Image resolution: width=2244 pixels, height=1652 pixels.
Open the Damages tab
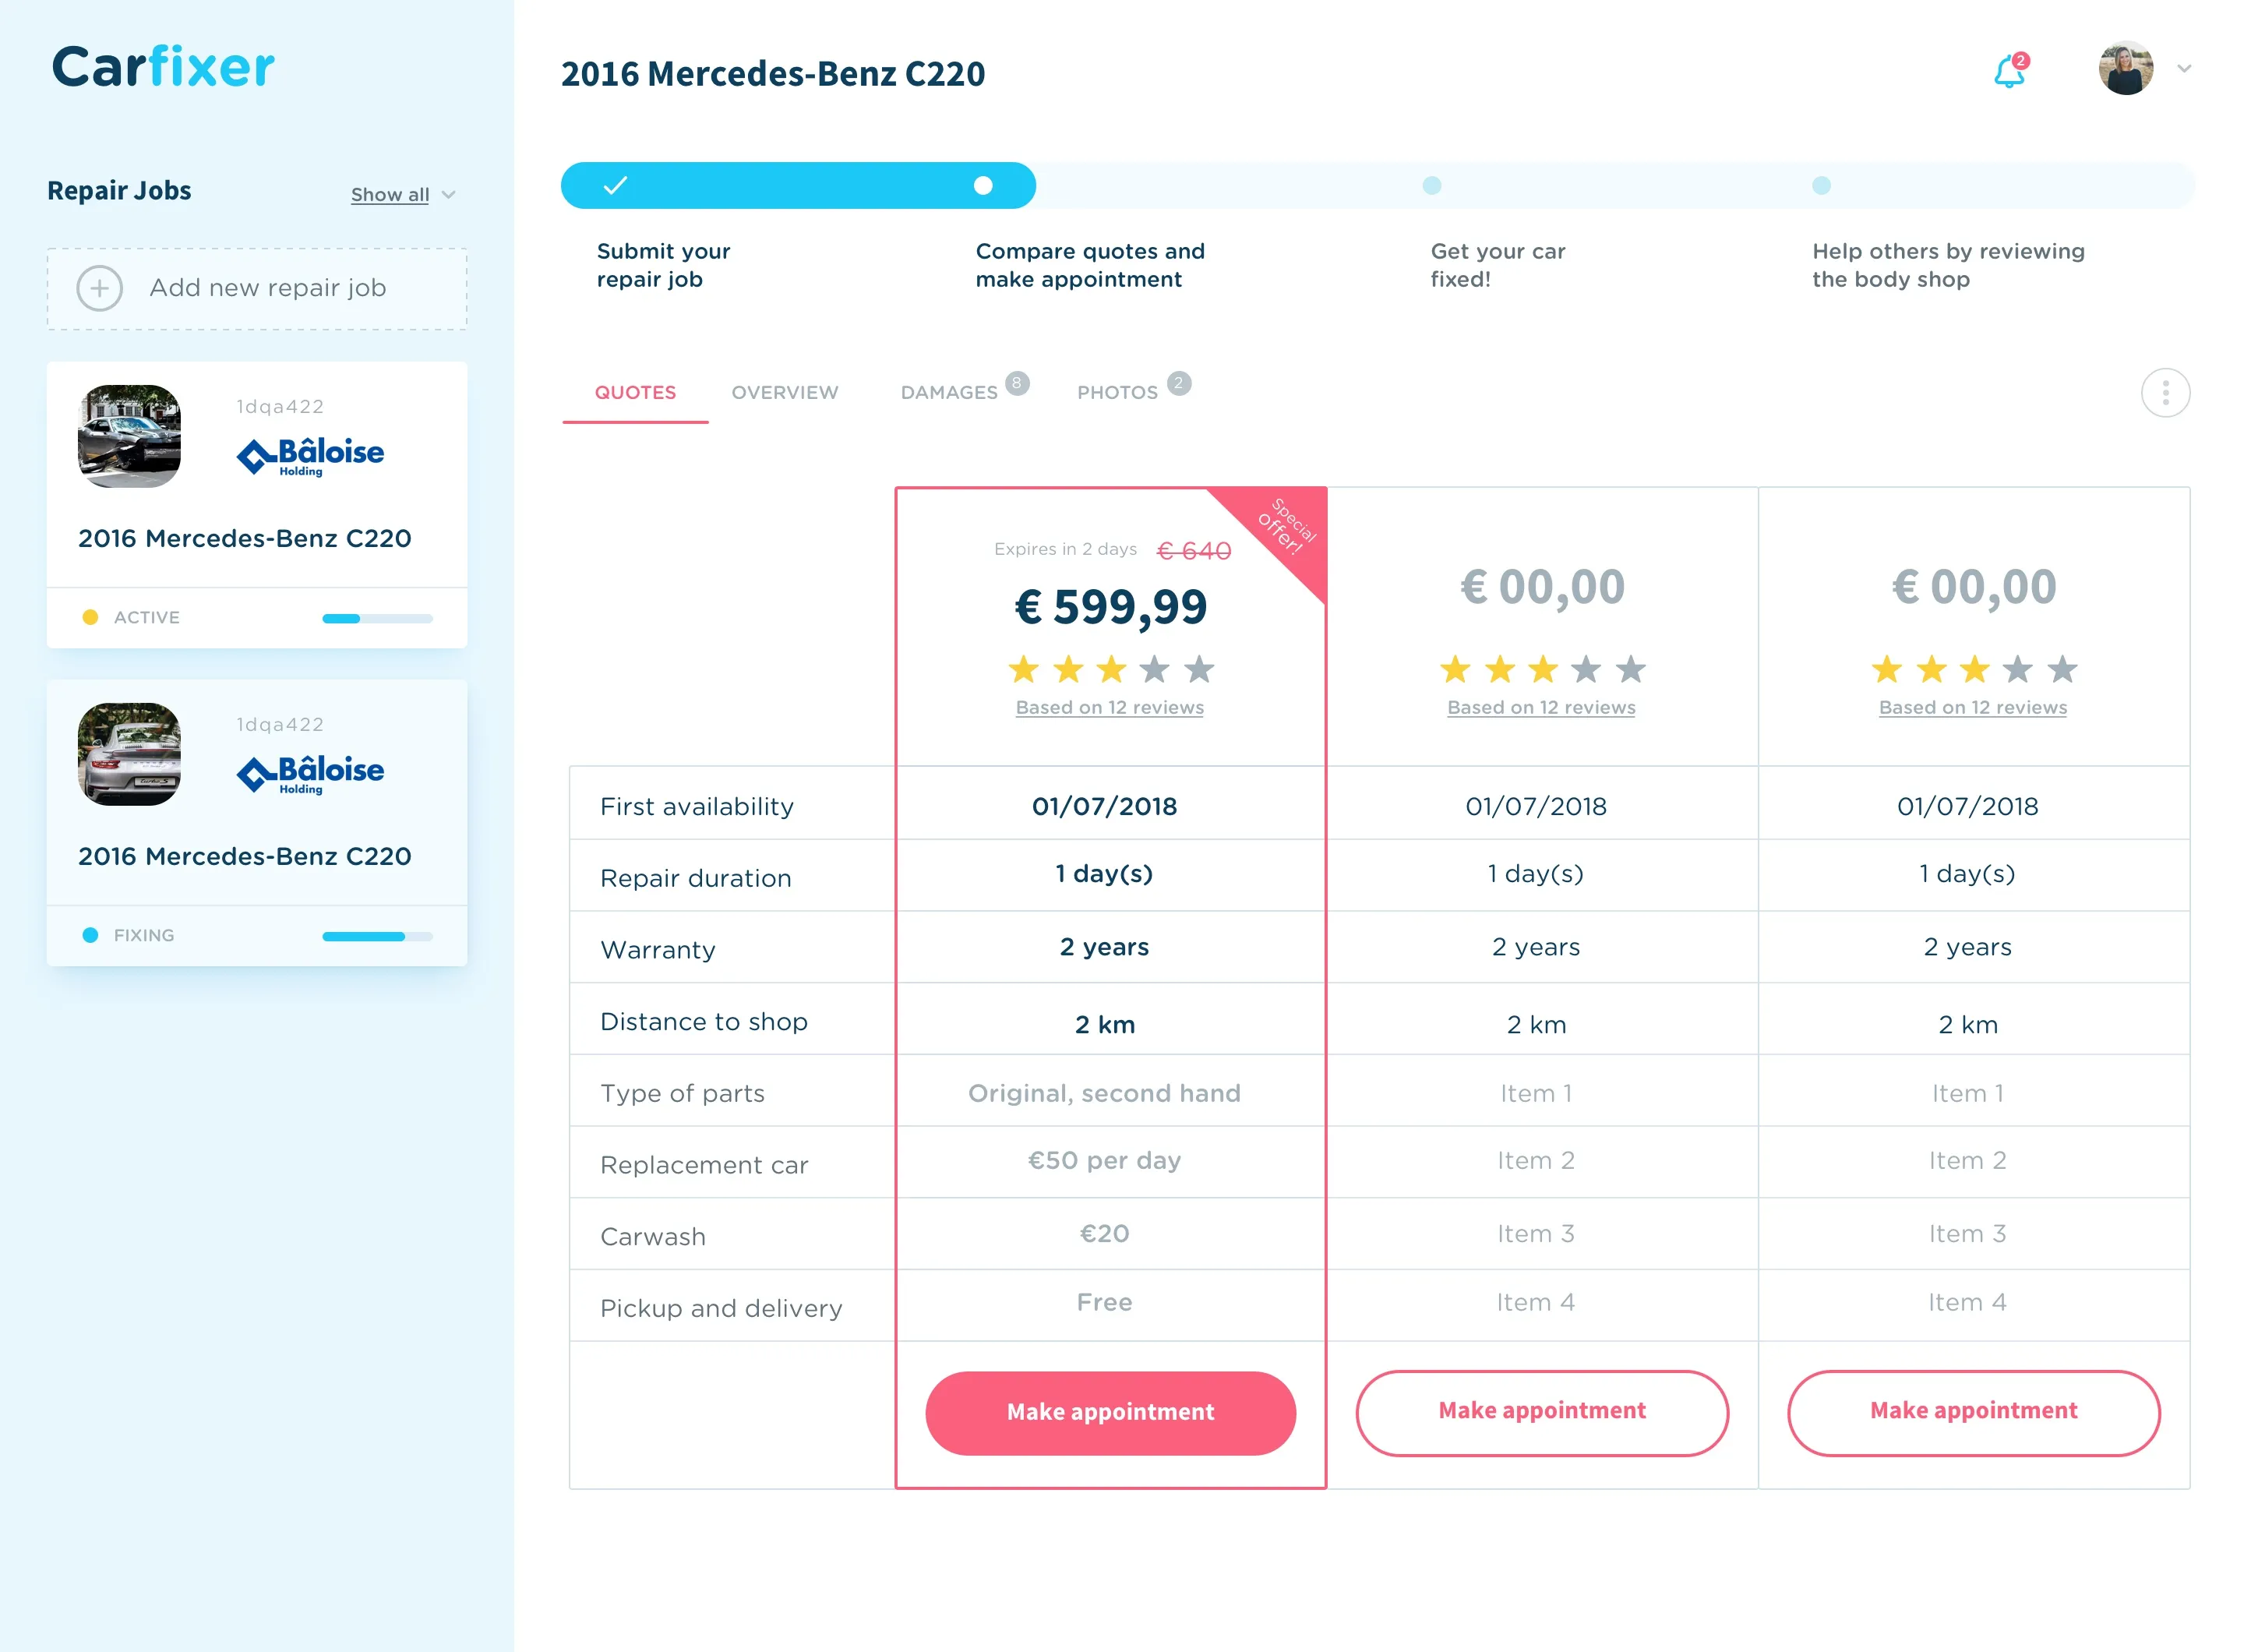pos(949,392)
